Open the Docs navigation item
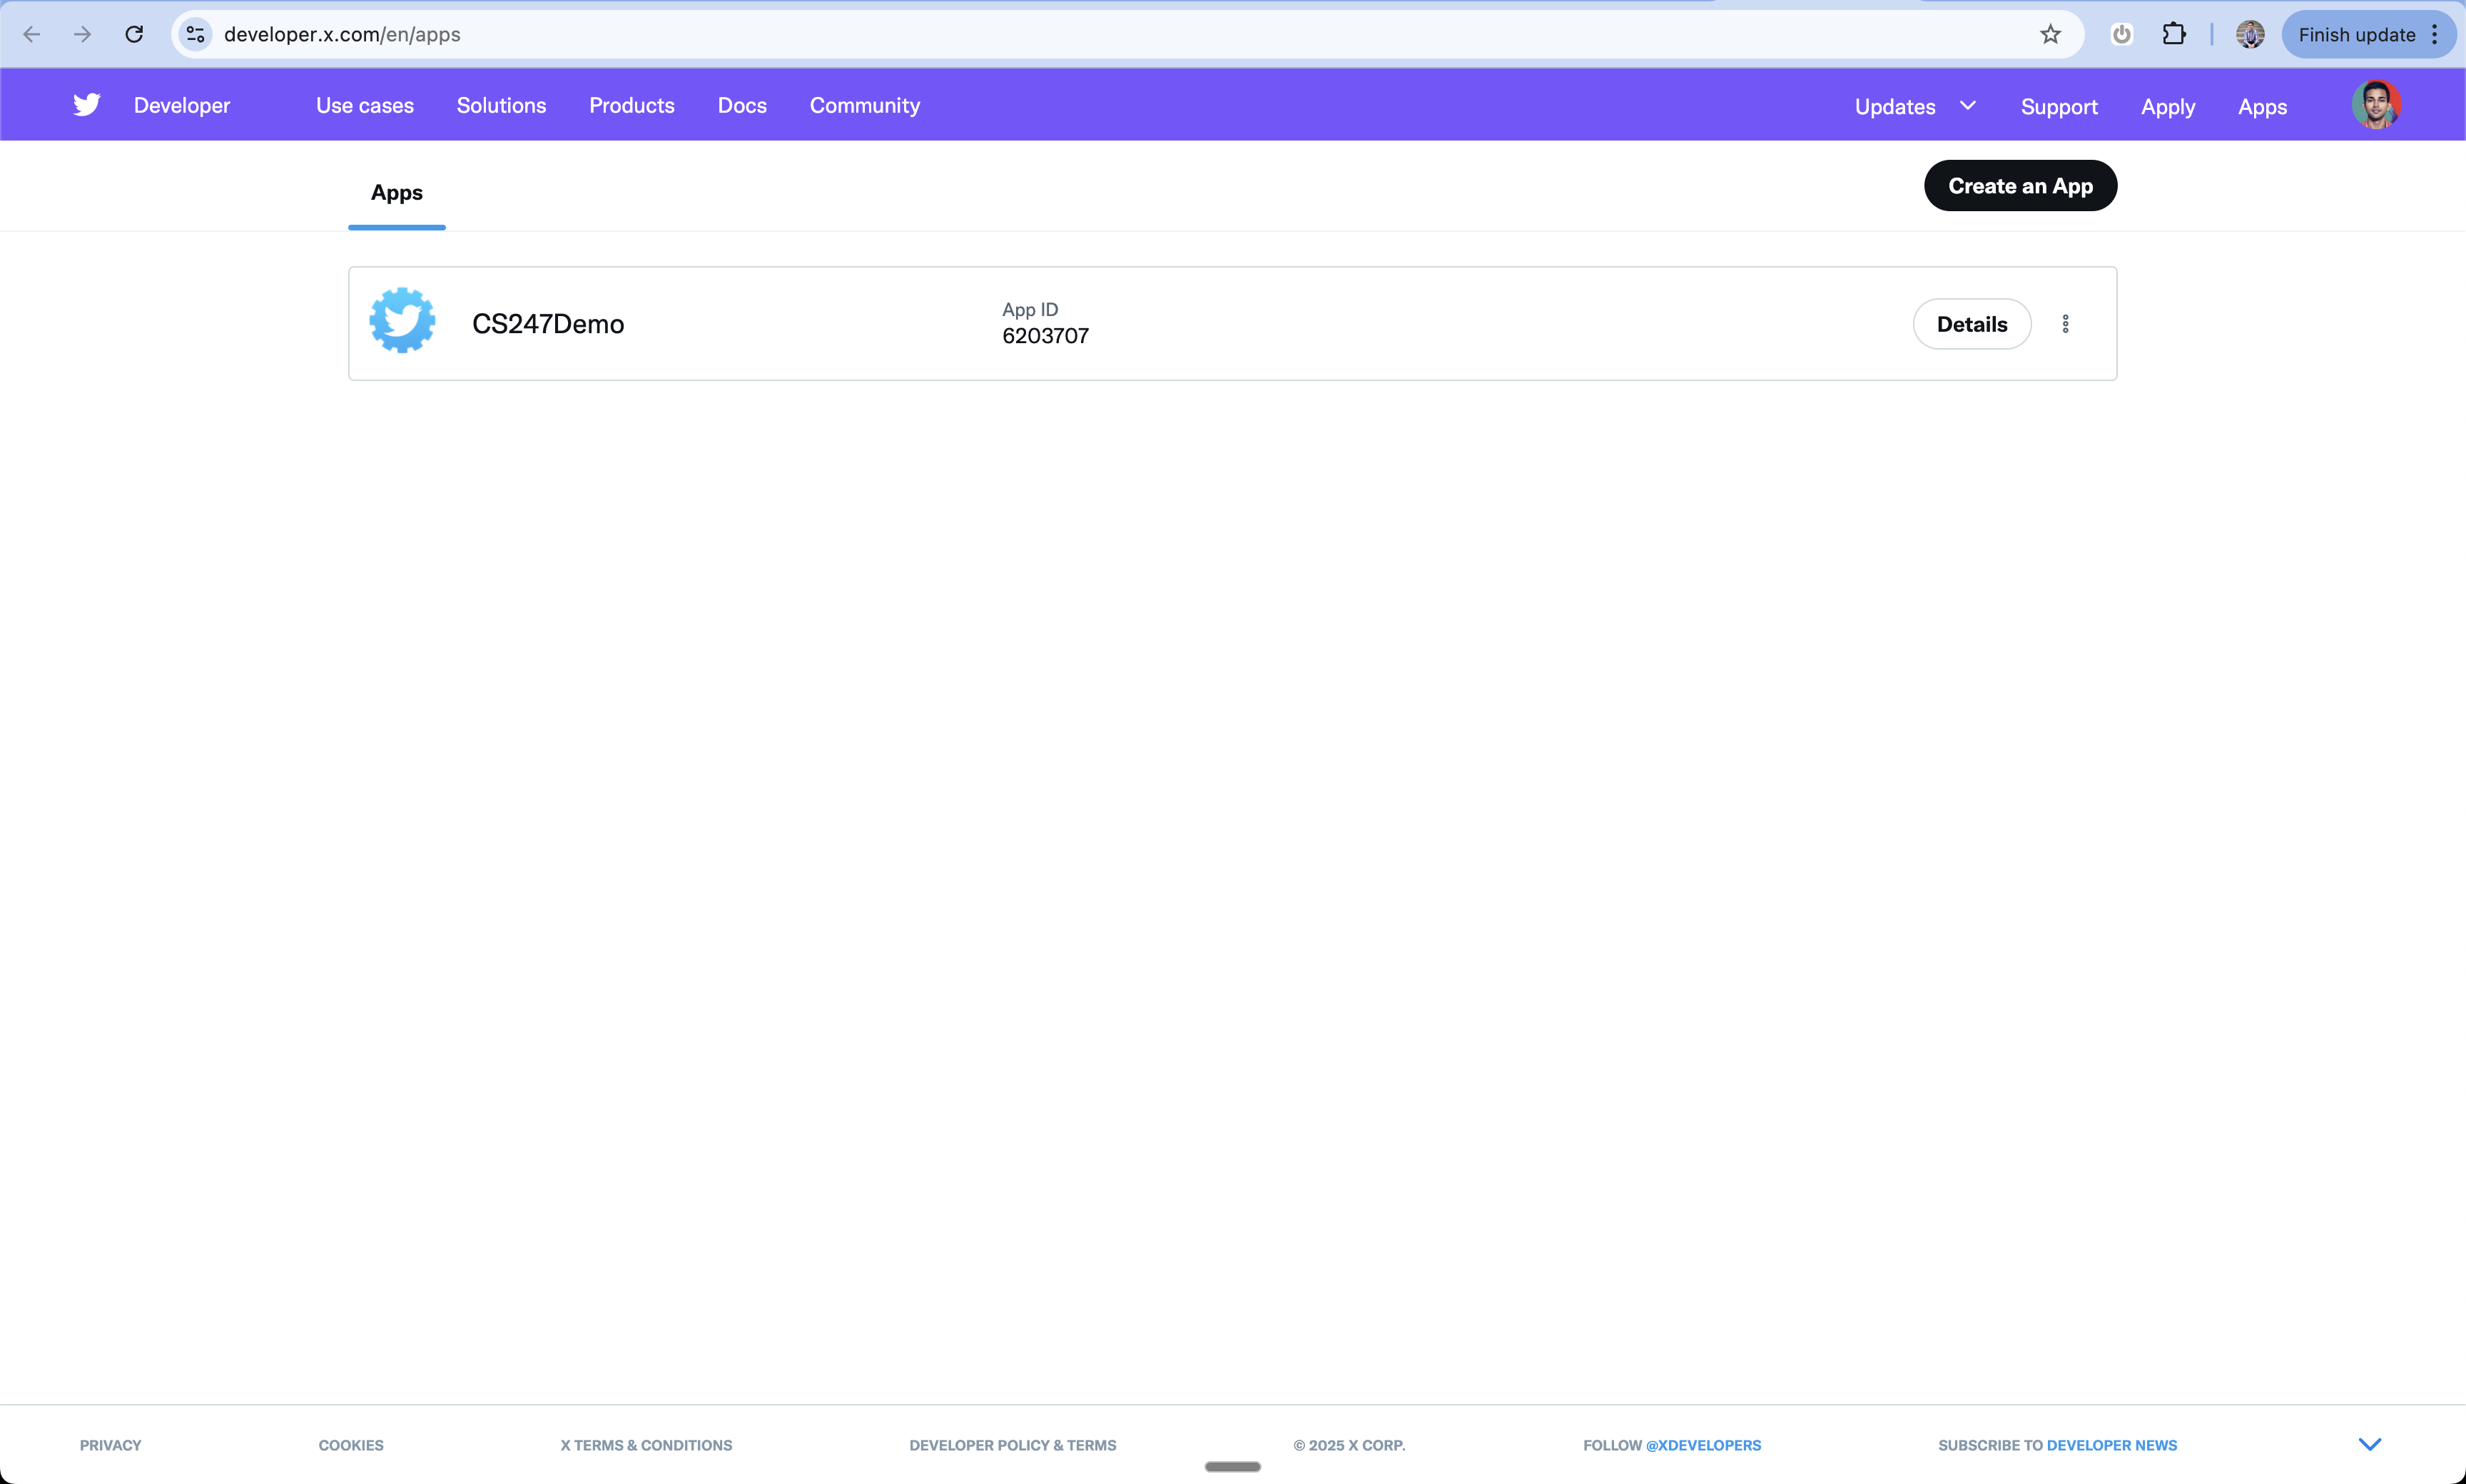The height and width of the screenshot is (1484, 2466). 741,106
